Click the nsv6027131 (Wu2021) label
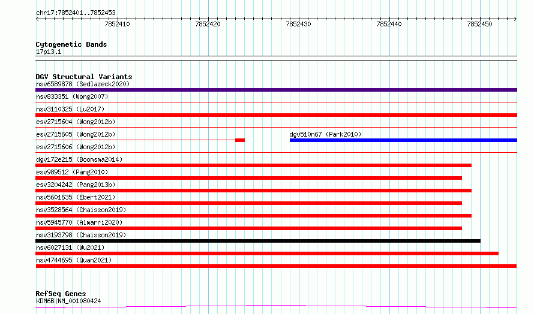The image size is (534, 314). 70,247
